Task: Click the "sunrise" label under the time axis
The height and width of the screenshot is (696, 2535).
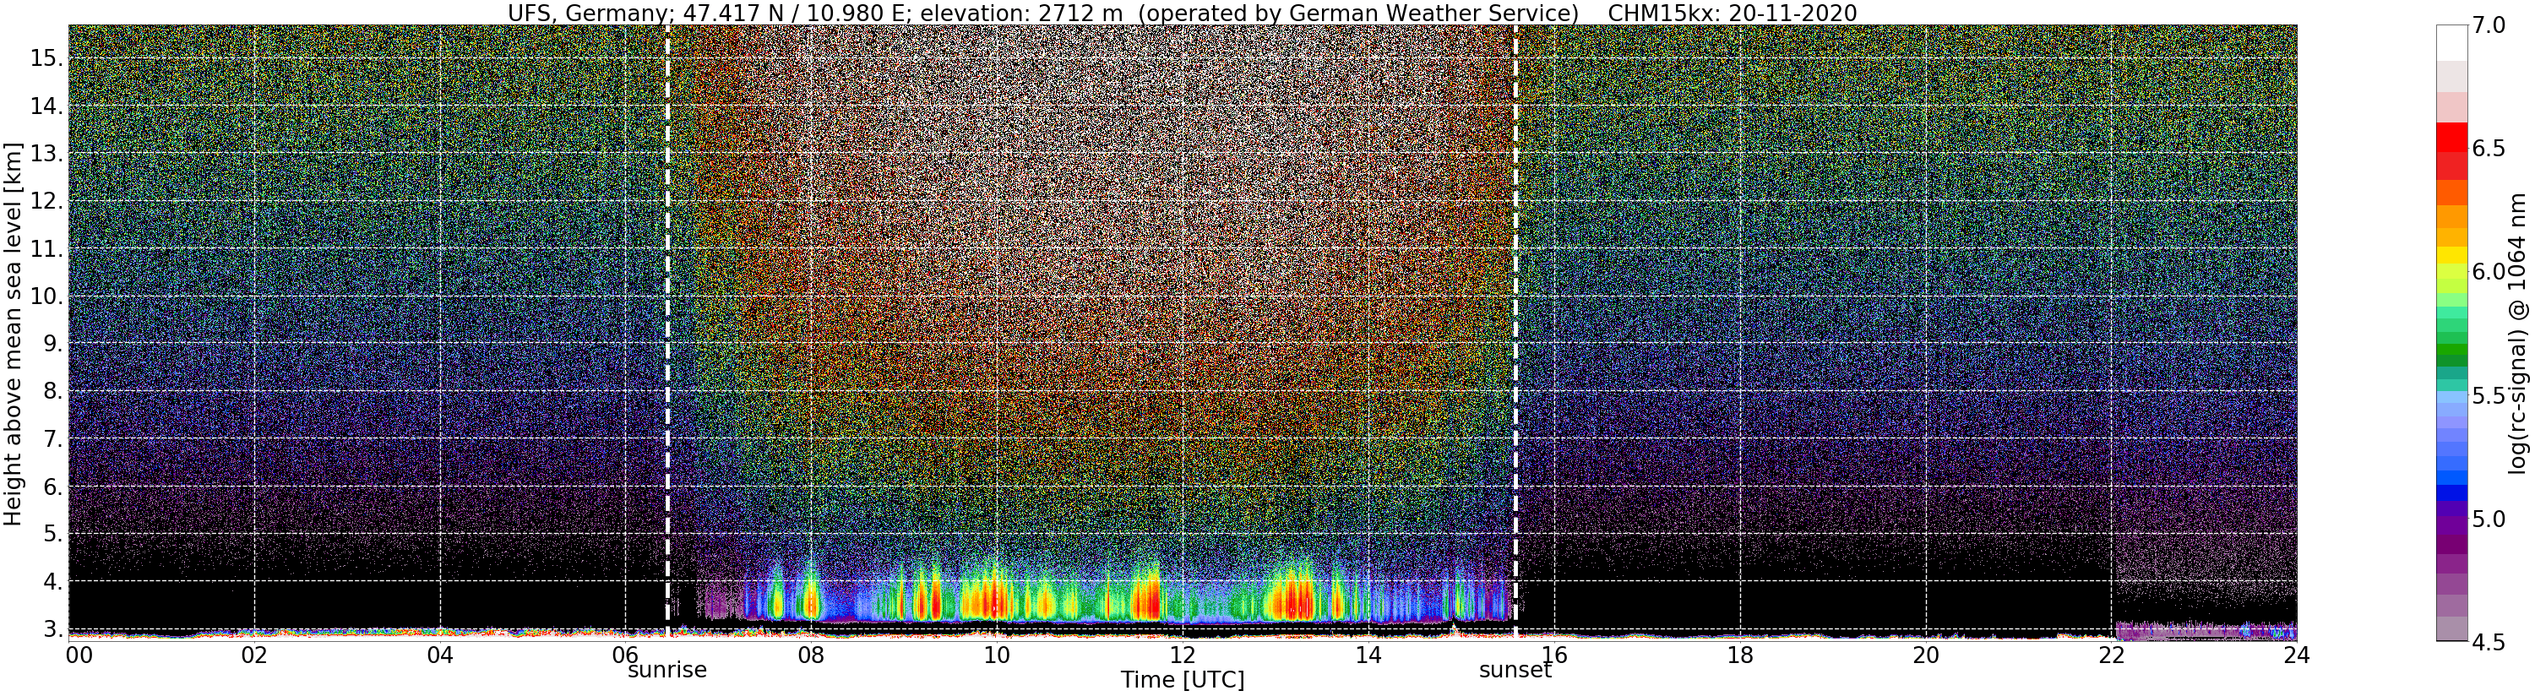Action: (x=667, y=671)
